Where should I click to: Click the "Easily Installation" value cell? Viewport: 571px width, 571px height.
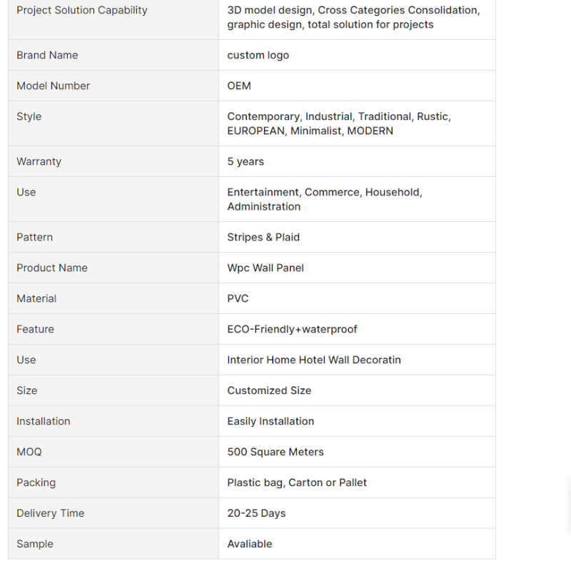click(271, 421)
